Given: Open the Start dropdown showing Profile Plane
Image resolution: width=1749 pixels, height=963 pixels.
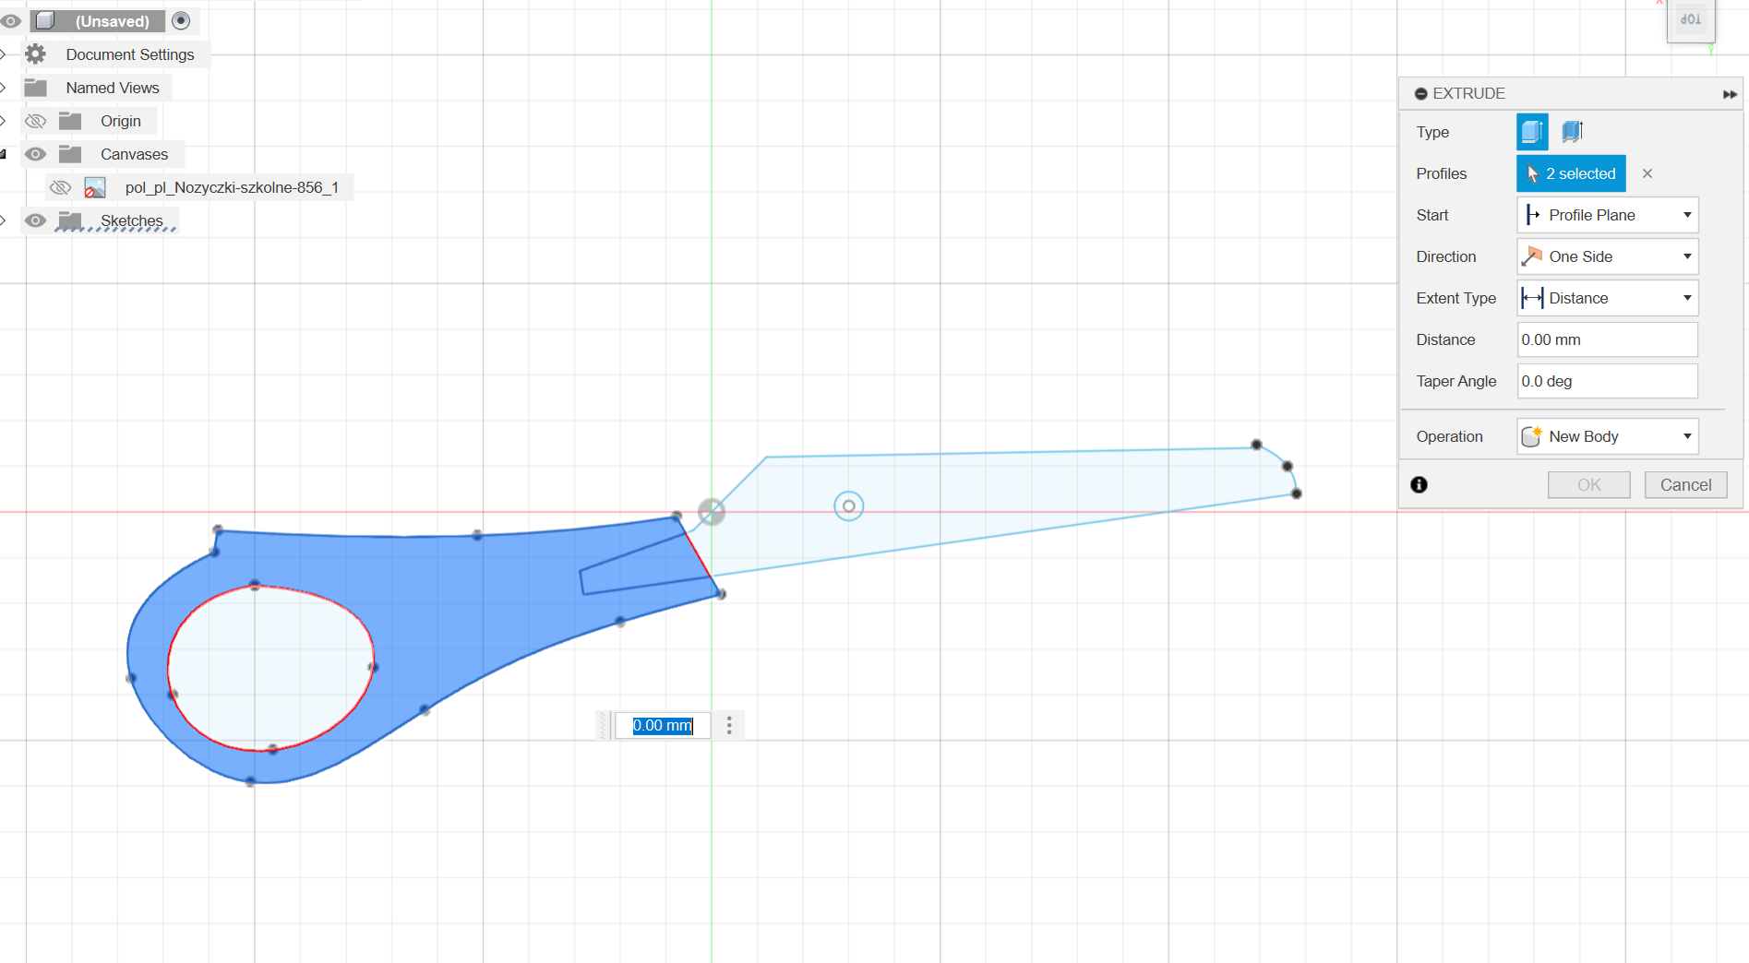Looking at the screenshot, I should 1607,215.
